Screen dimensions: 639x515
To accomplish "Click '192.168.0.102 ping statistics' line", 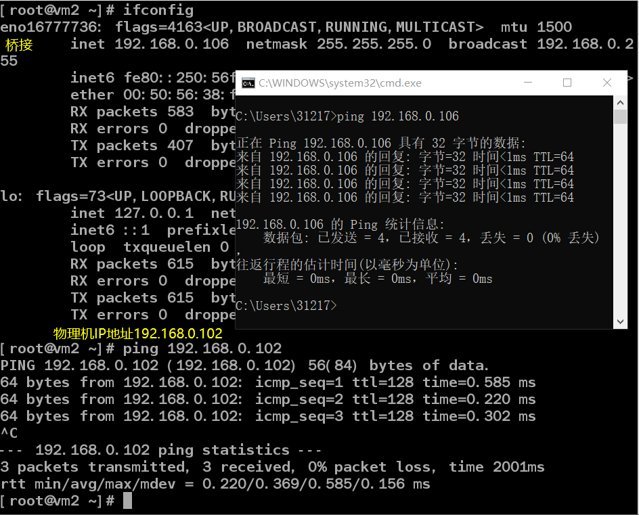I will [160, 450].
